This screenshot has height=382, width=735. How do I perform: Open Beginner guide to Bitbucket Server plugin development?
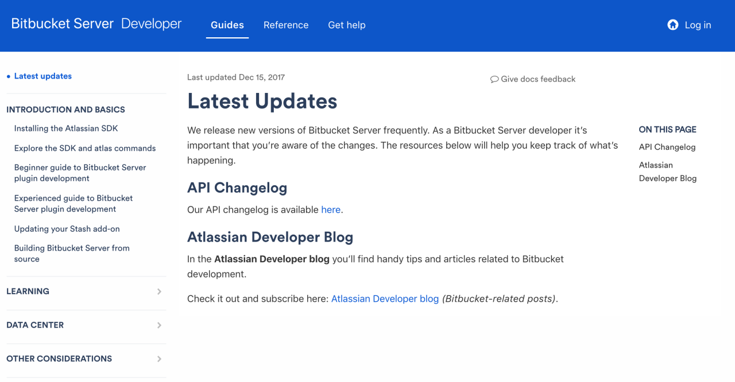coord(80,173)
